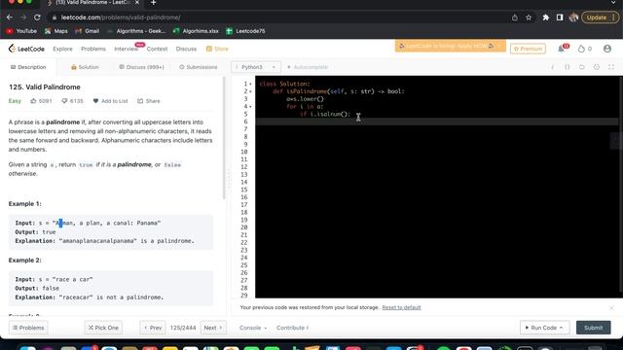Screen dimensions: 623x350
Task: Click the browser back arrow
Action: 10,17
